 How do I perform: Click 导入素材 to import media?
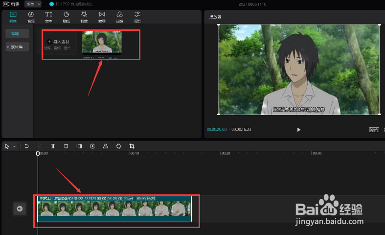pyautogui.click(x=57, y=42)
